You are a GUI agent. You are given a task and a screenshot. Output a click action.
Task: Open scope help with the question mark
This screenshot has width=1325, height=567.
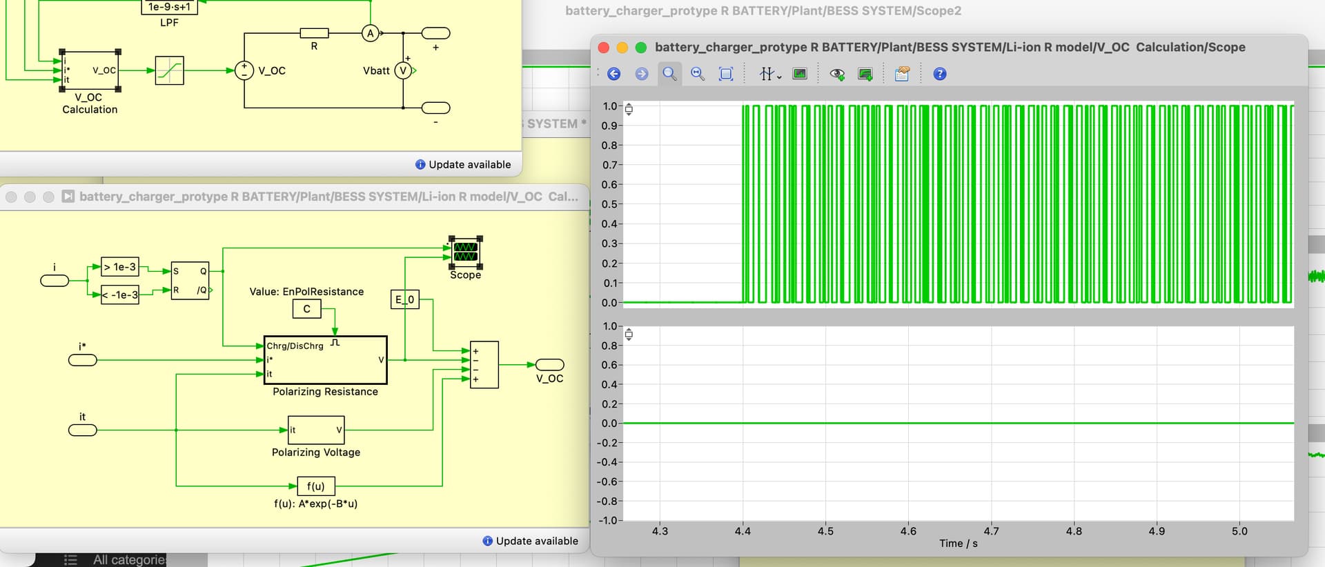click(940, 74)
